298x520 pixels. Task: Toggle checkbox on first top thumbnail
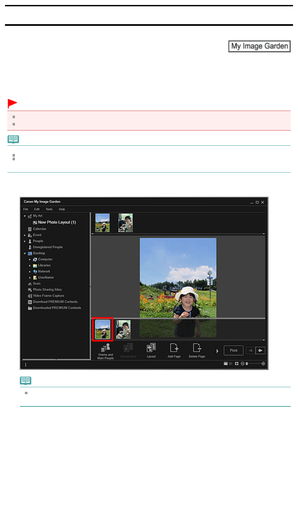(x=98, y=229)
